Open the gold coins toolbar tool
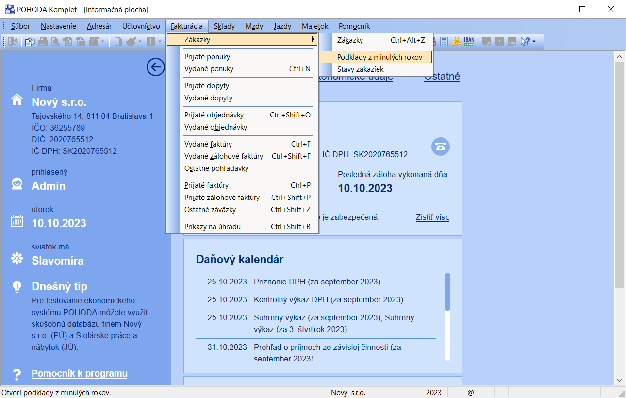 [456, 42]
